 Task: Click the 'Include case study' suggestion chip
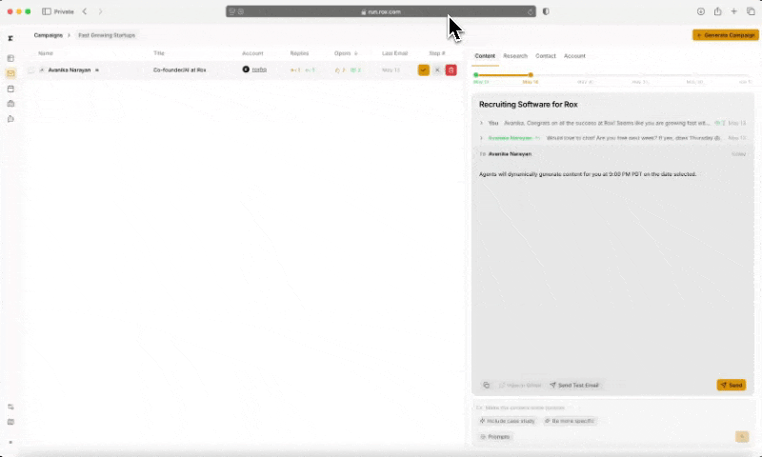[507, 421]
